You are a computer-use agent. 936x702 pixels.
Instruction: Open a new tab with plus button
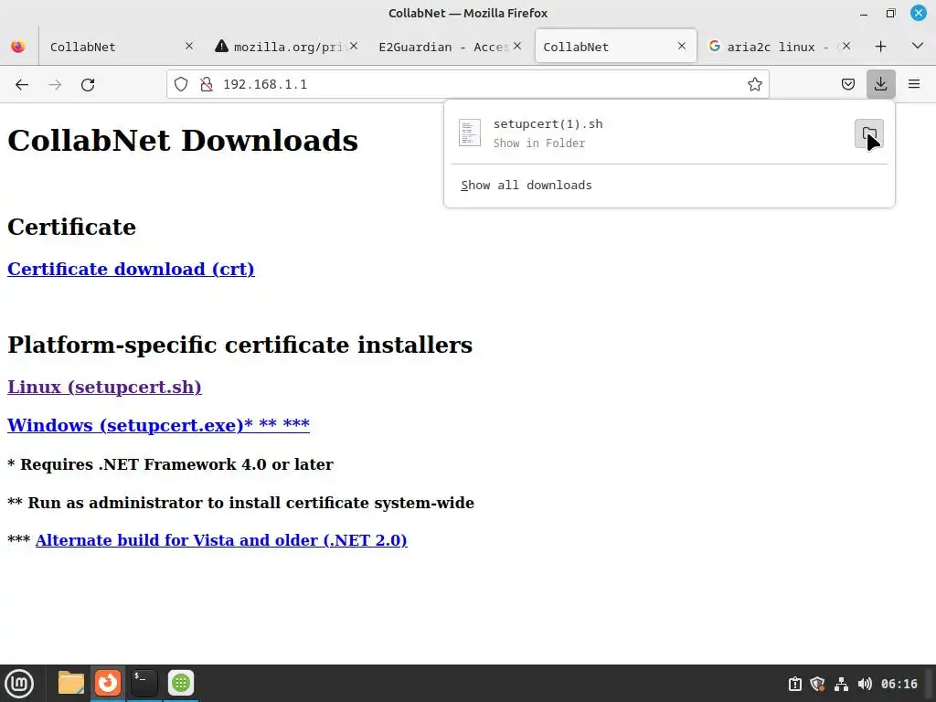pyautogui.click(x=880, y=47)
